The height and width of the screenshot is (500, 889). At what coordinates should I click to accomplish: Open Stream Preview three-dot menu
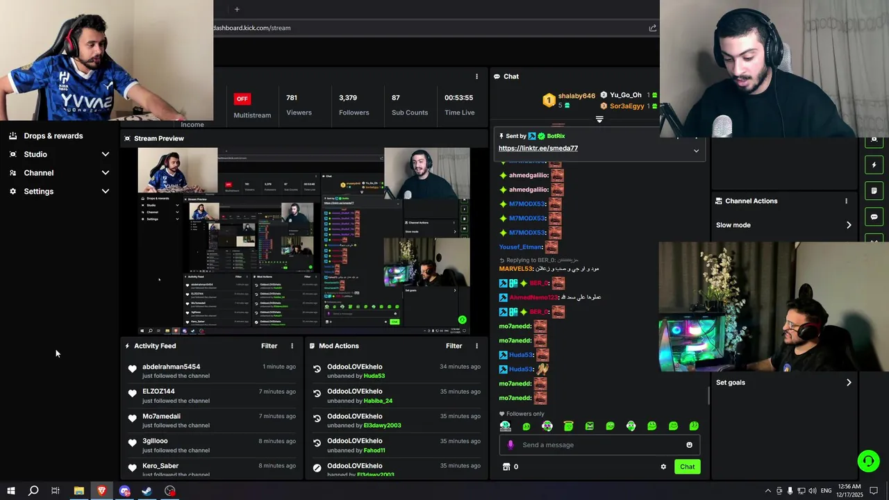pyautogui.click(x=476, y=76)
